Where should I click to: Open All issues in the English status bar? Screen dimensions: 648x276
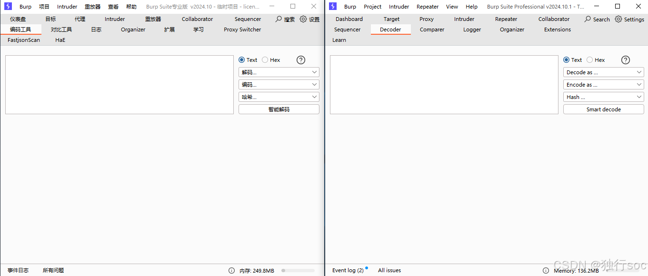(x=389, y=270)
